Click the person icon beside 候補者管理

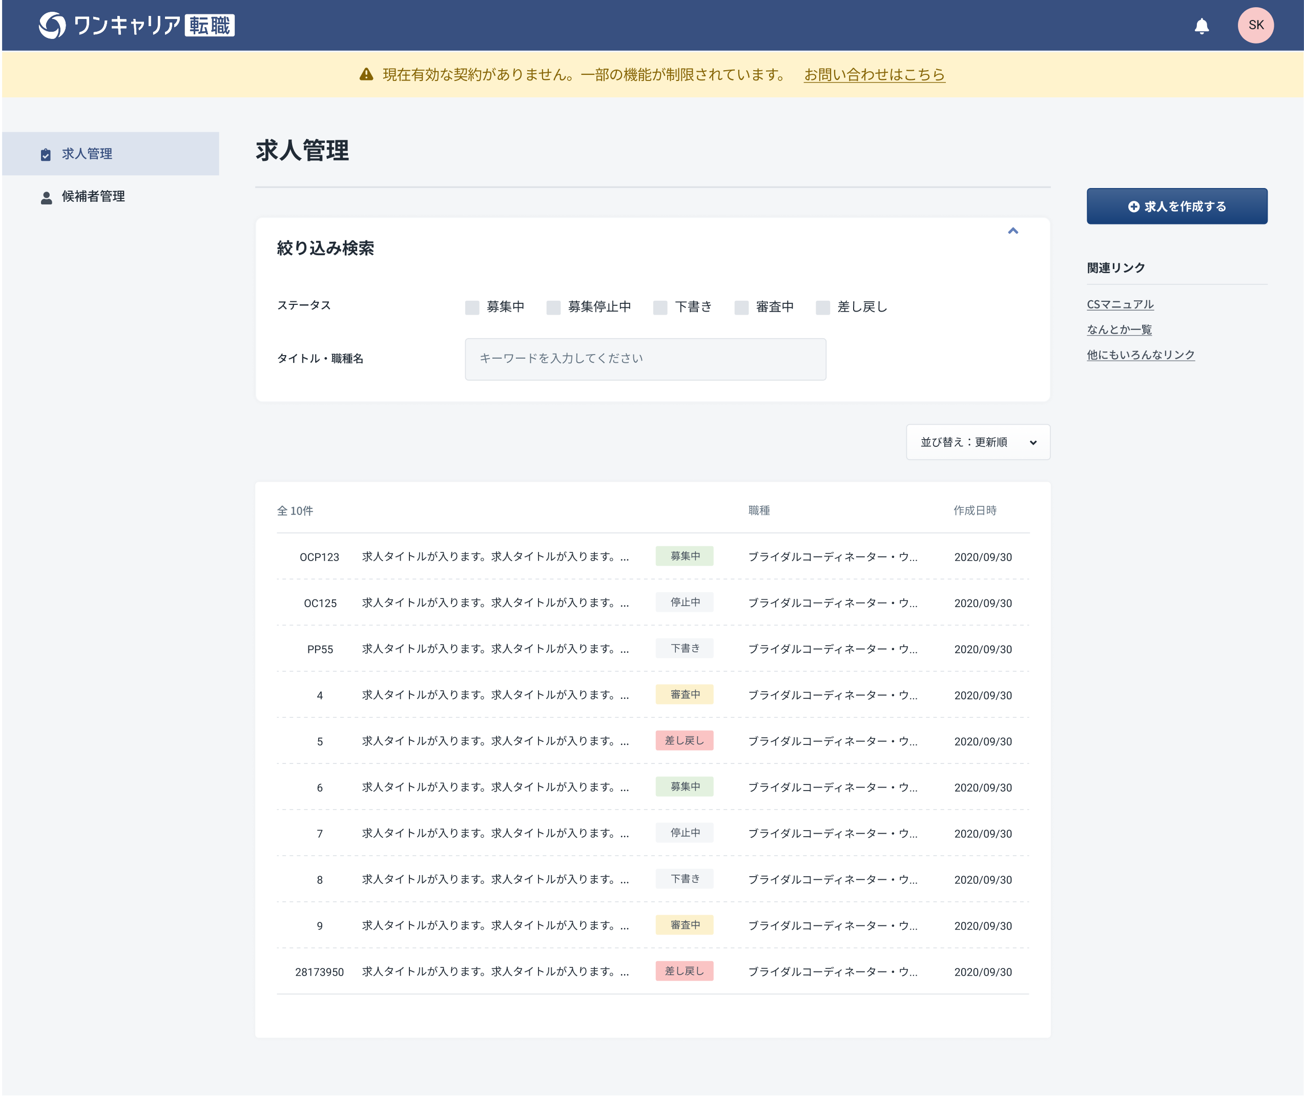46,198
